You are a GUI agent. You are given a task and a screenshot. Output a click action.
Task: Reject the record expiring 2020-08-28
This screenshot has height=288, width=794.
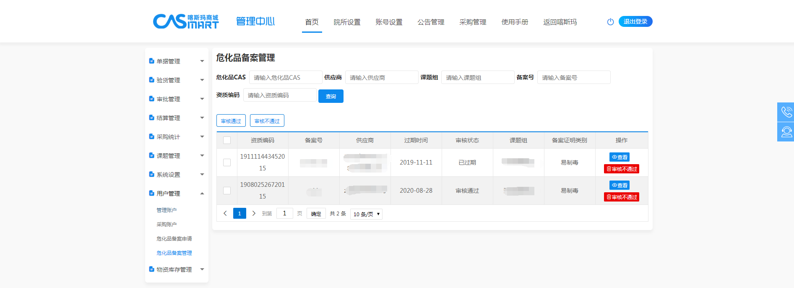coord(621,197)
